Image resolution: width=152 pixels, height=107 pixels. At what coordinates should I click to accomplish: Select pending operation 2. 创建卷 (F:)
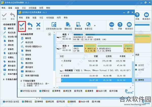[31, 85]
